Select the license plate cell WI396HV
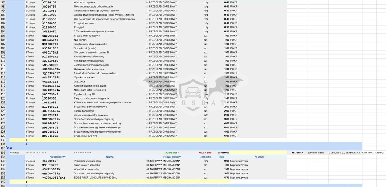Screen dimensions: 386x187 [297, 152]
